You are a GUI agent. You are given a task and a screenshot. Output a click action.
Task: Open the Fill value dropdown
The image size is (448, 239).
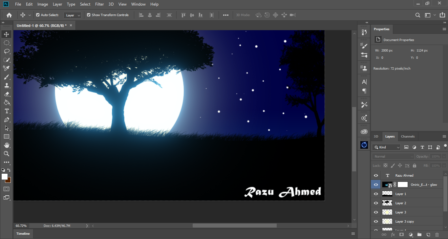pos(444,166)
